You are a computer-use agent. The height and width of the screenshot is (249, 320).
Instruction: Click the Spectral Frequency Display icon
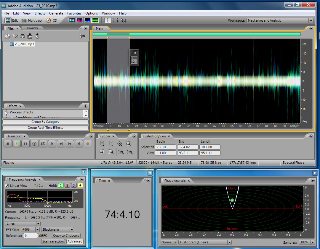pos(80,20)
